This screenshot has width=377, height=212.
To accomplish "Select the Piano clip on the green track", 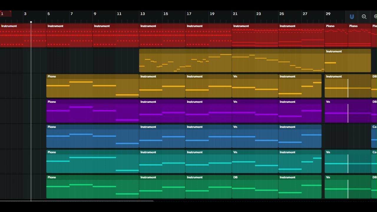I will (92, 187).
